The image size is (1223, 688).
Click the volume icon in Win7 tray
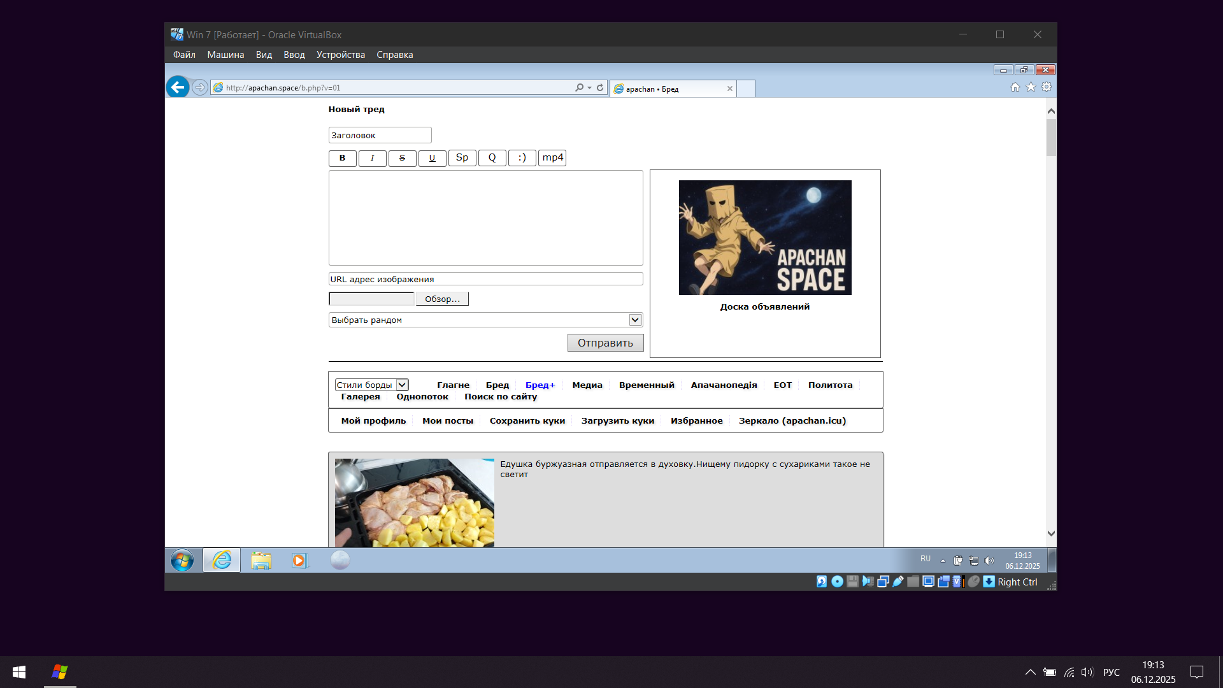pyautogui.click(x=989, y=561)
